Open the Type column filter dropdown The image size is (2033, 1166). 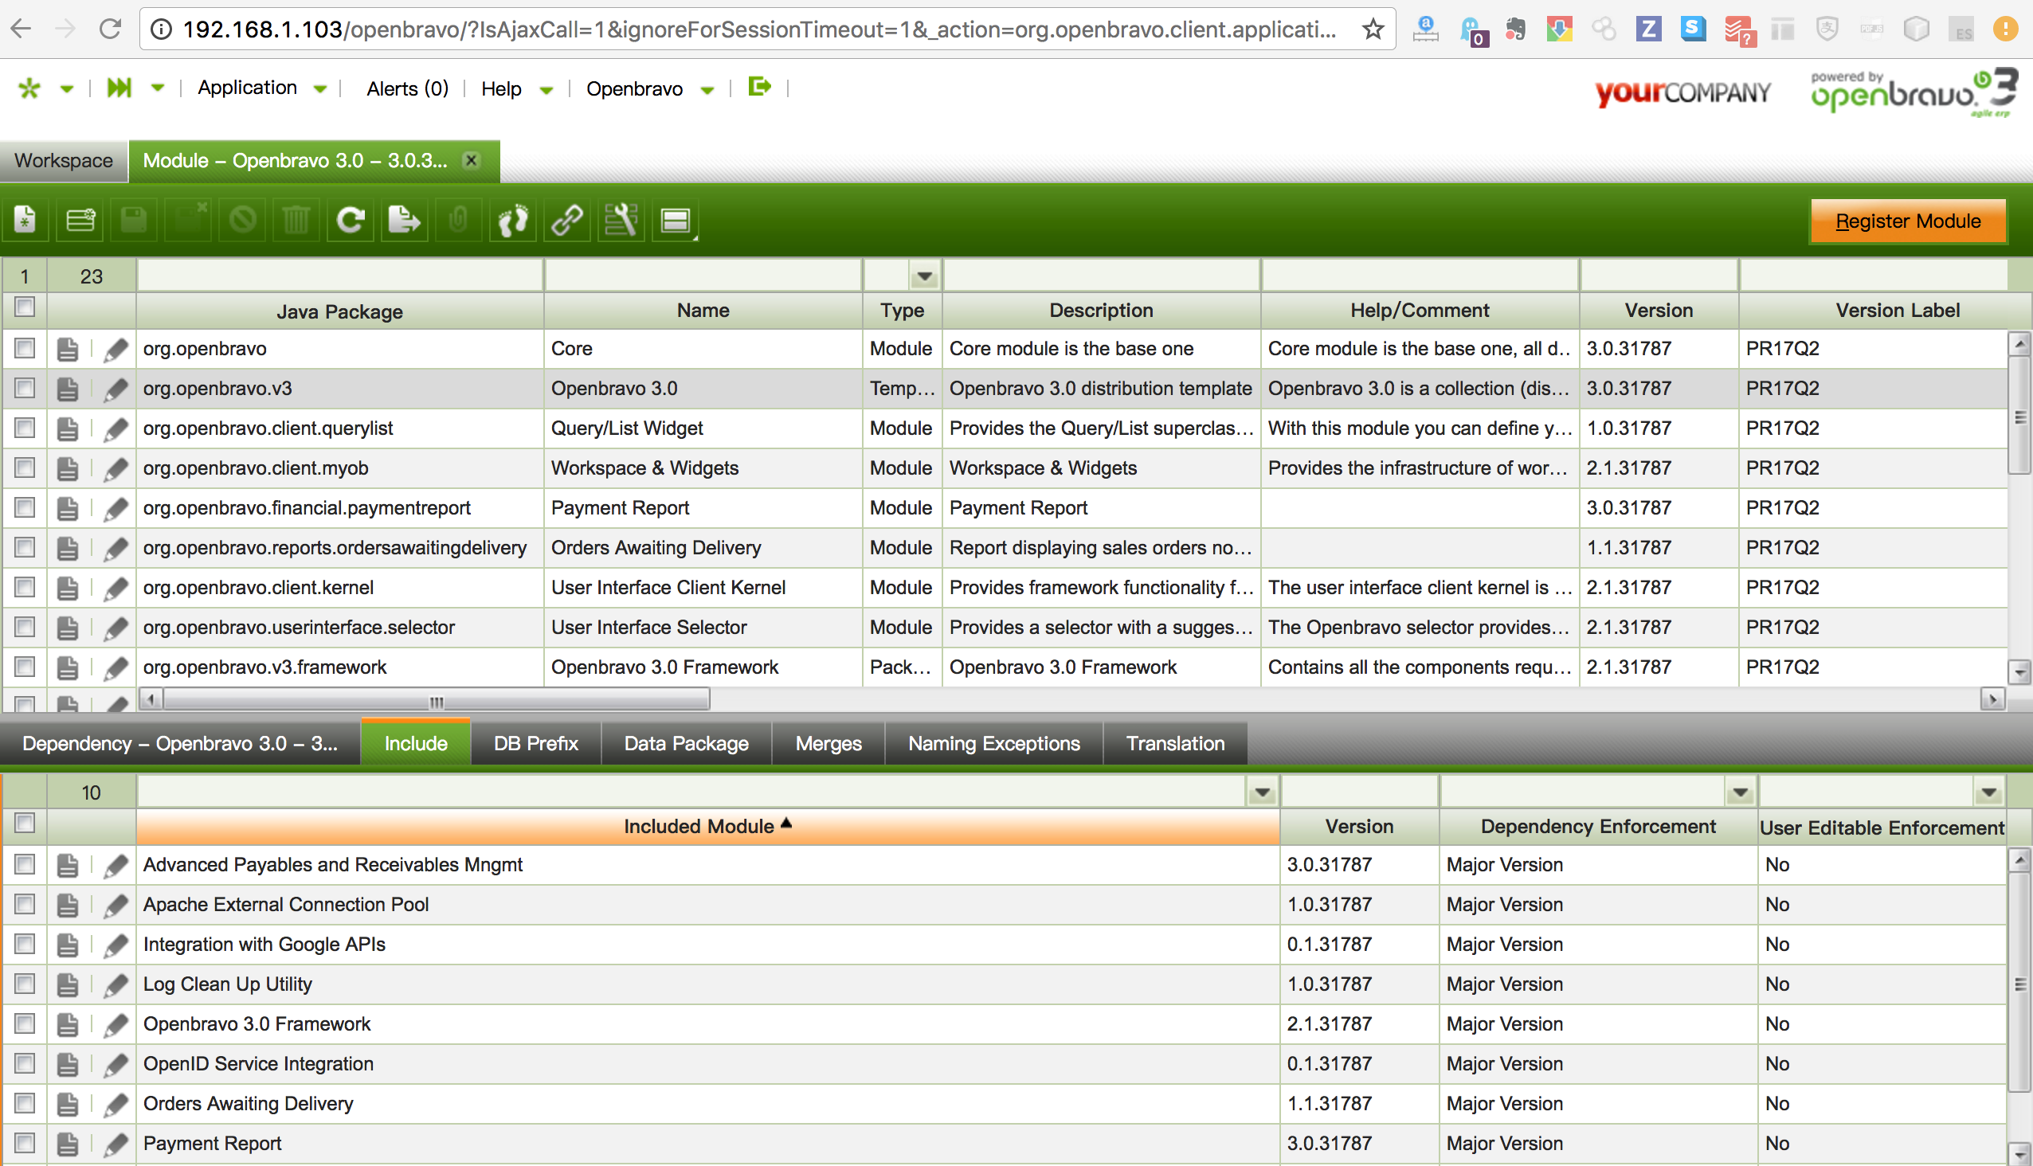pyautogui.click(x=924, y=276)
